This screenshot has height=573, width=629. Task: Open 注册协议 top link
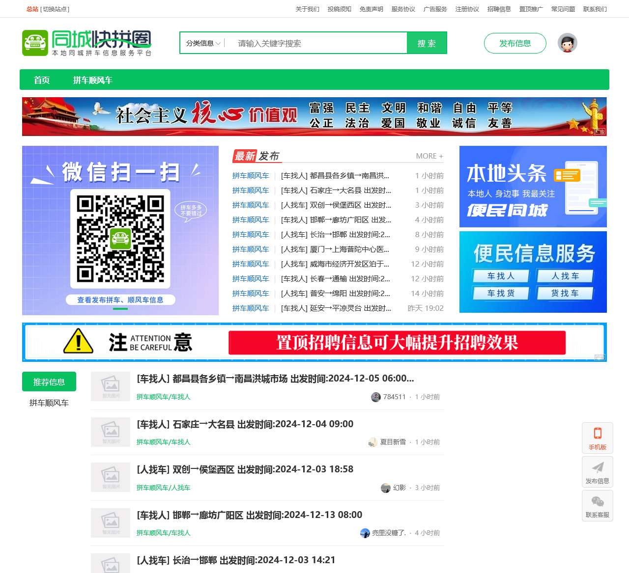click(467, 9)
